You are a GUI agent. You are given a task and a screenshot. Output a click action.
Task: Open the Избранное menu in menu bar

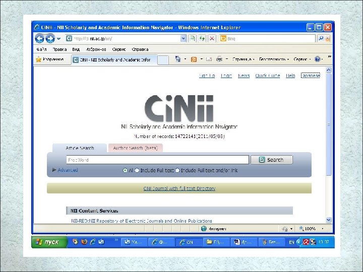point(96,49)
